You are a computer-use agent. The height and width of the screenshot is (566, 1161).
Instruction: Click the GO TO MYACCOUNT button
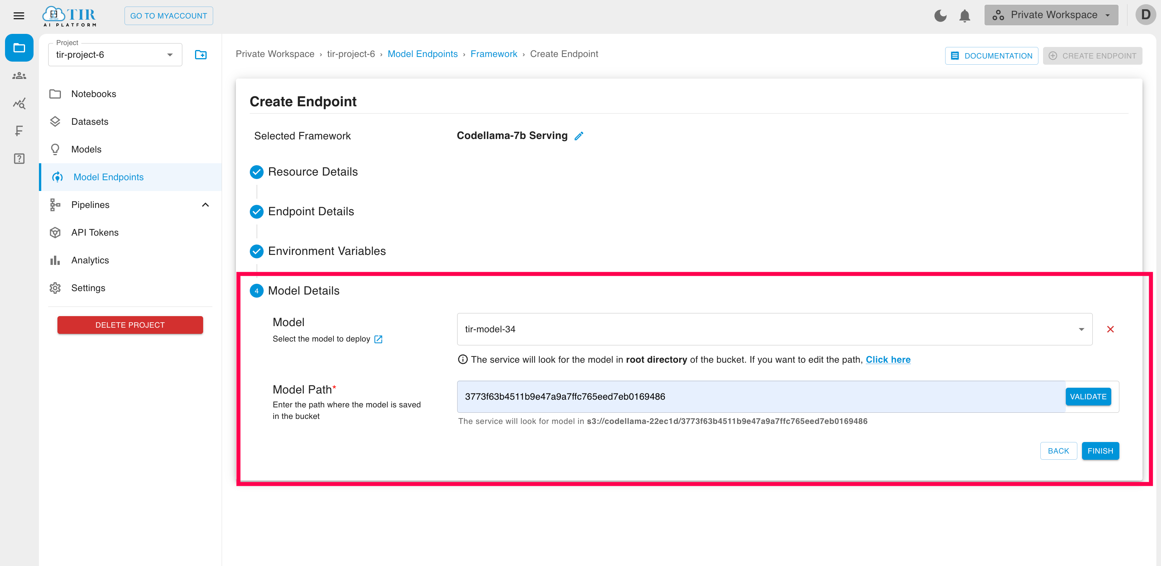click(168, 16)
